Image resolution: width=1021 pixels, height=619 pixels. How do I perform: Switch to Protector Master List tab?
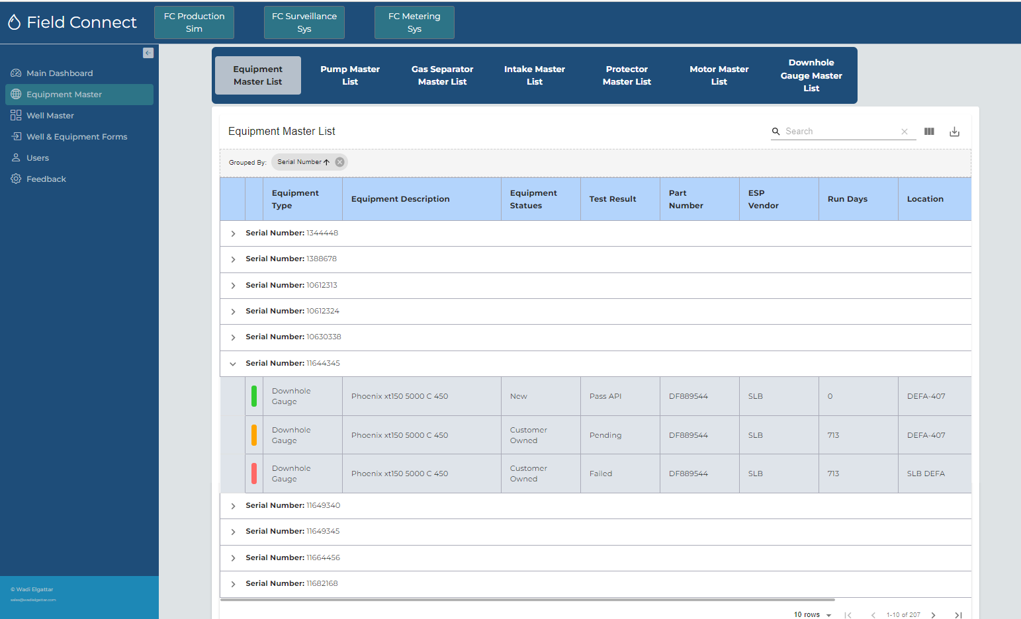pos(627,75)
